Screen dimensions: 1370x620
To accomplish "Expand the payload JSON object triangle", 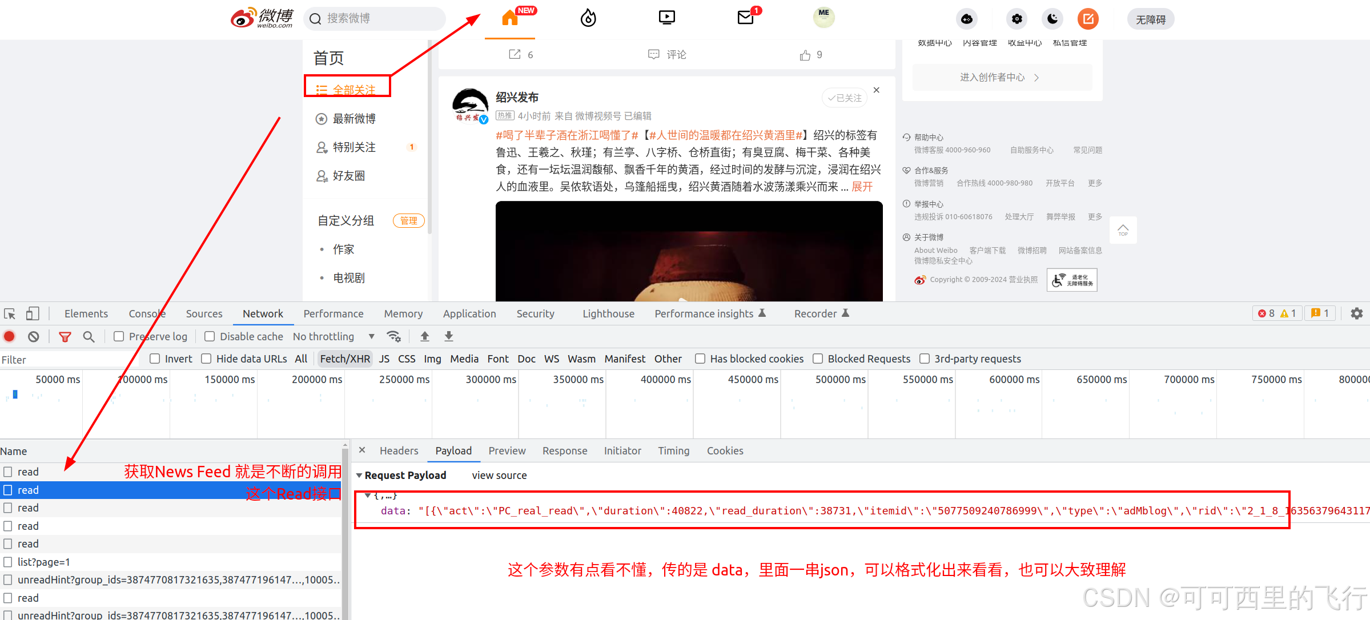I will pyautogui.click(x=368, y=496).
